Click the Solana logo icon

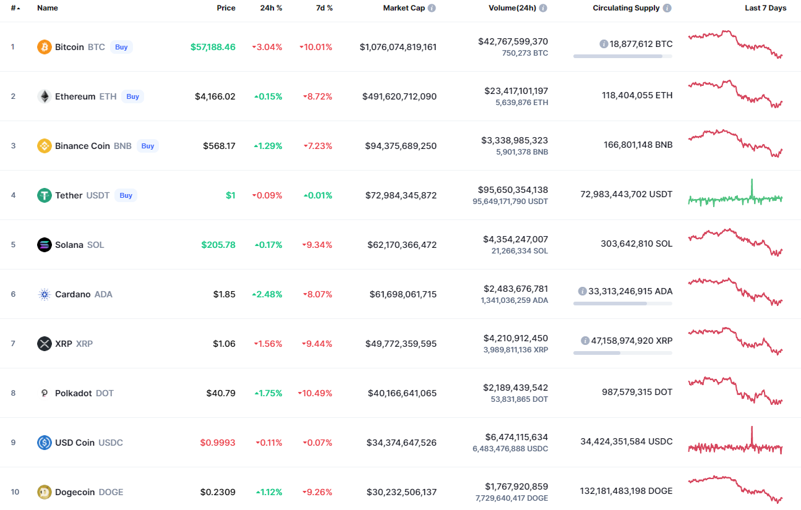click(45, 245)
